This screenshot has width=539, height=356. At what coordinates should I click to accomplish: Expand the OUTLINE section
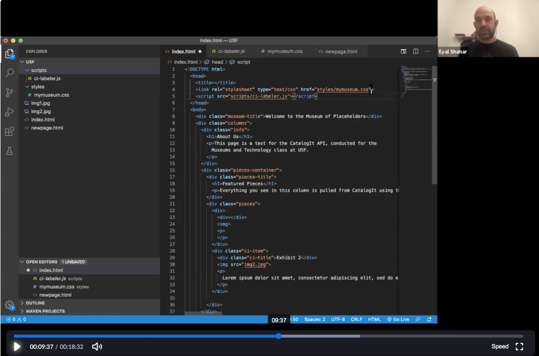click(x=35, y=303)
